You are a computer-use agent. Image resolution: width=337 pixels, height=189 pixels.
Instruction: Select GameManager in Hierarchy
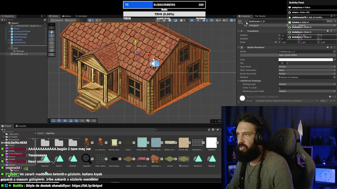pos(21,34)
